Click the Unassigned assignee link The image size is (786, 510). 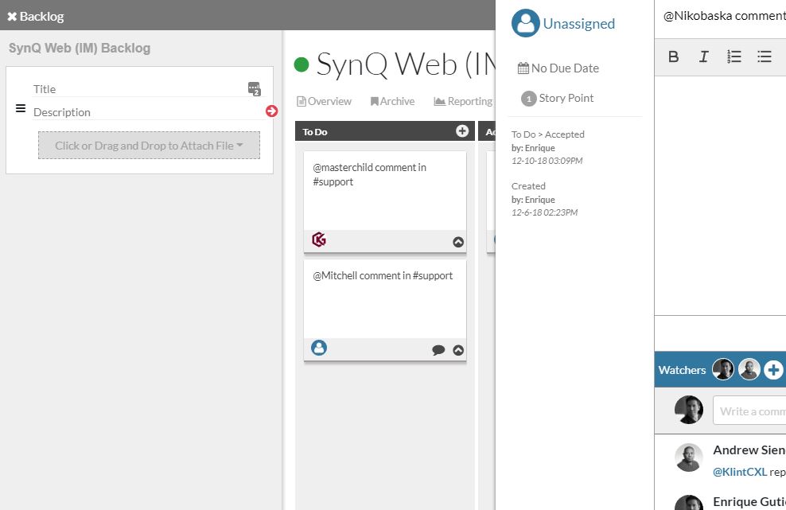point(578,24)
